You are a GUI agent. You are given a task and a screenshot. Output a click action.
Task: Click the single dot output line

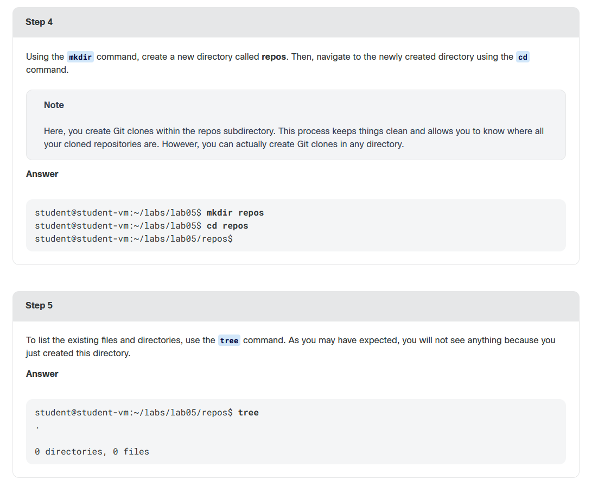pos(37,427)
